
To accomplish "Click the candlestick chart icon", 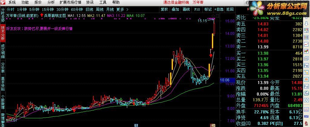I will click(306, 51).
